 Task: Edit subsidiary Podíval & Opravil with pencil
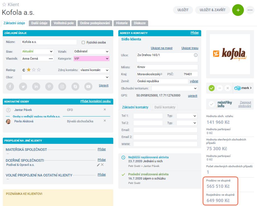pos(98,165)
